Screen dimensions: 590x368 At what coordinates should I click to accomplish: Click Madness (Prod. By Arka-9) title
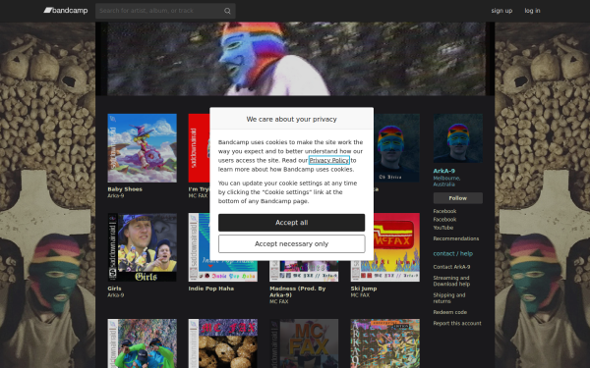(298, 291)
